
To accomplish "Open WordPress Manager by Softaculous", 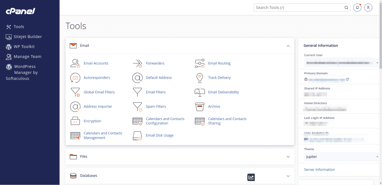I will (x=22, y=72).
